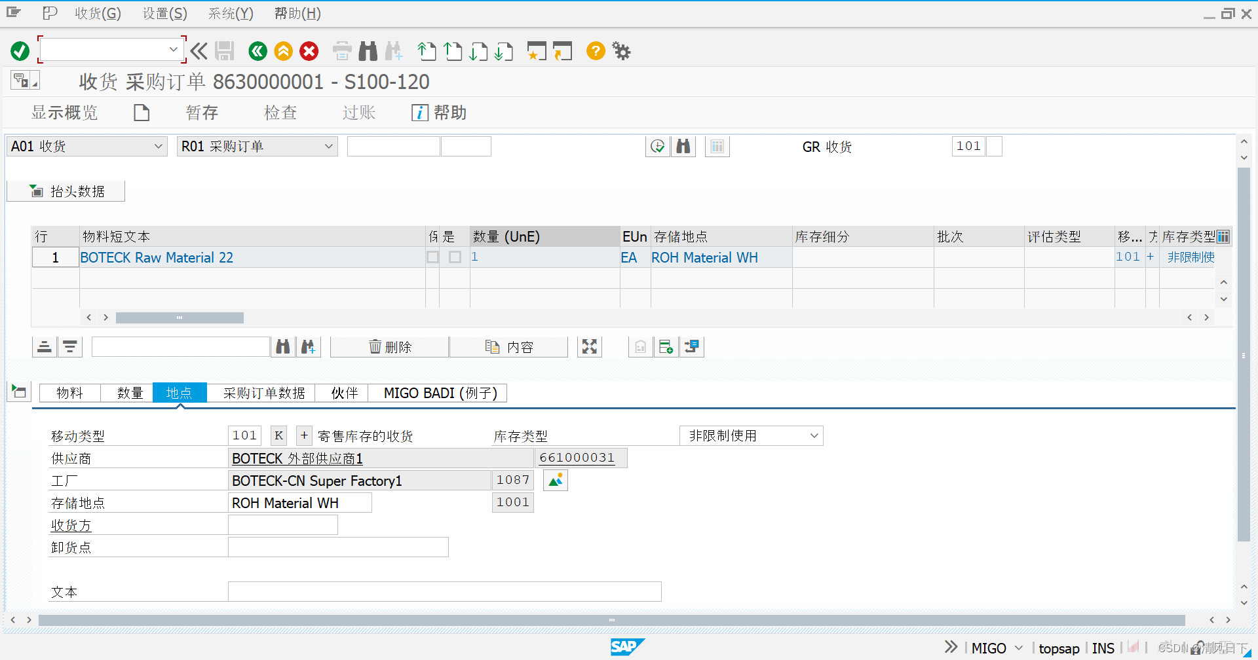Go to Last Page icon
This screenshot has height=660, width=1258.
click(504, 51)
